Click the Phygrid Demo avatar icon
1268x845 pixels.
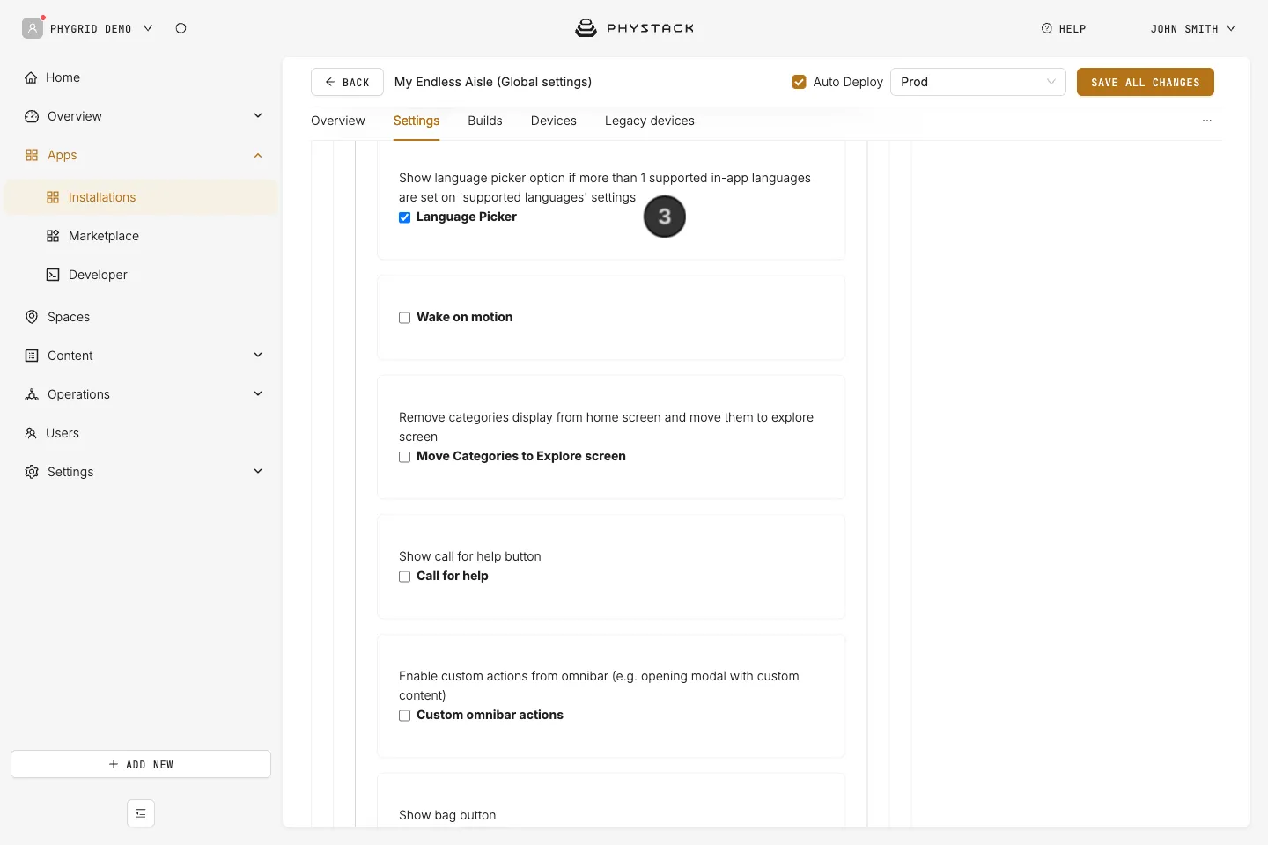(33, 28)
